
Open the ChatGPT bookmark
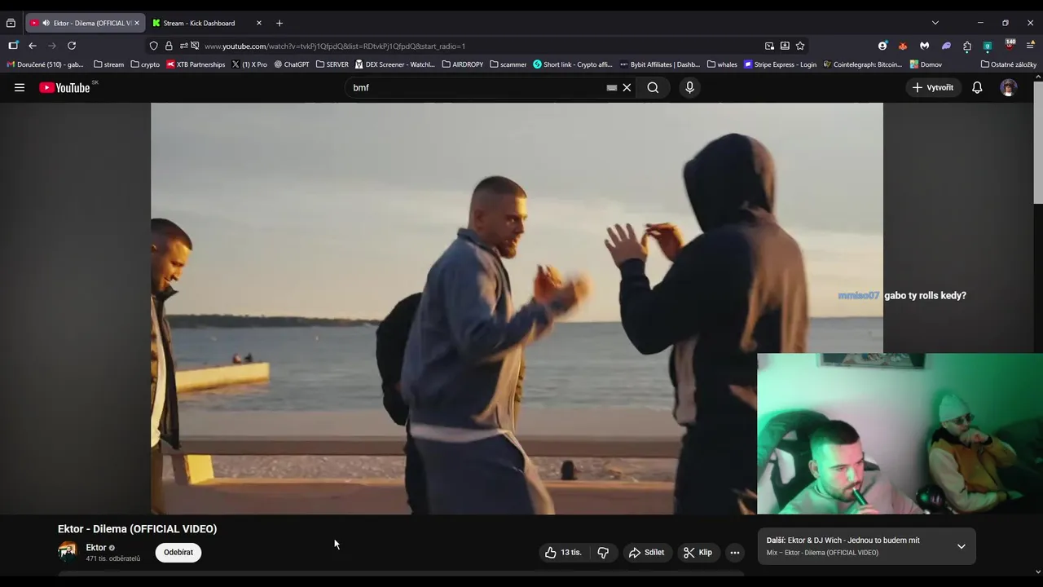[292, 64]
